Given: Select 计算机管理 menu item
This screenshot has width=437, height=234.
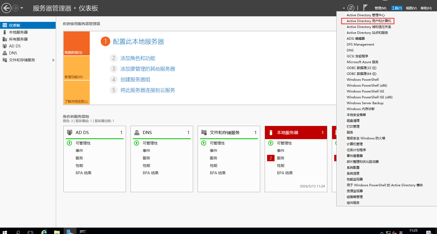Looking at the screenshot, I should tap(355, 144).
